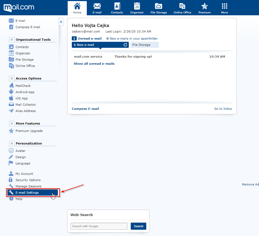The image size is (259, 236).
Task: Click the Mail Collector tray icon
Action: click(11, 104)
